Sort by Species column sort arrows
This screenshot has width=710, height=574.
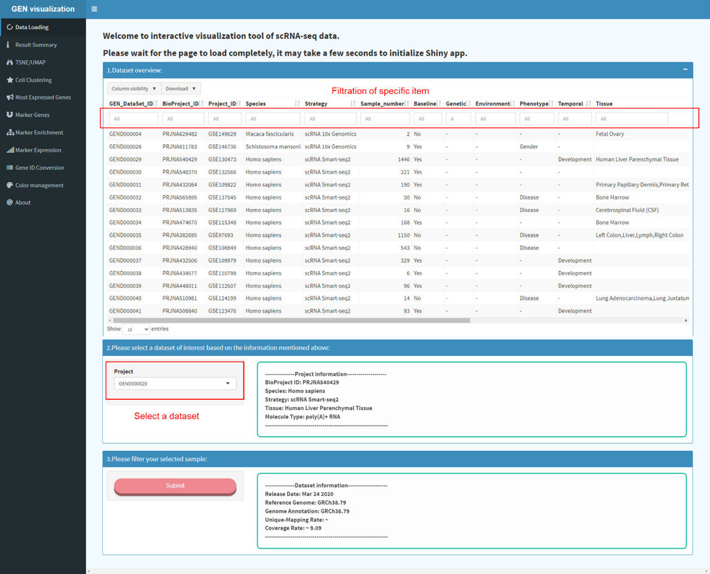(x=297, y=103)
